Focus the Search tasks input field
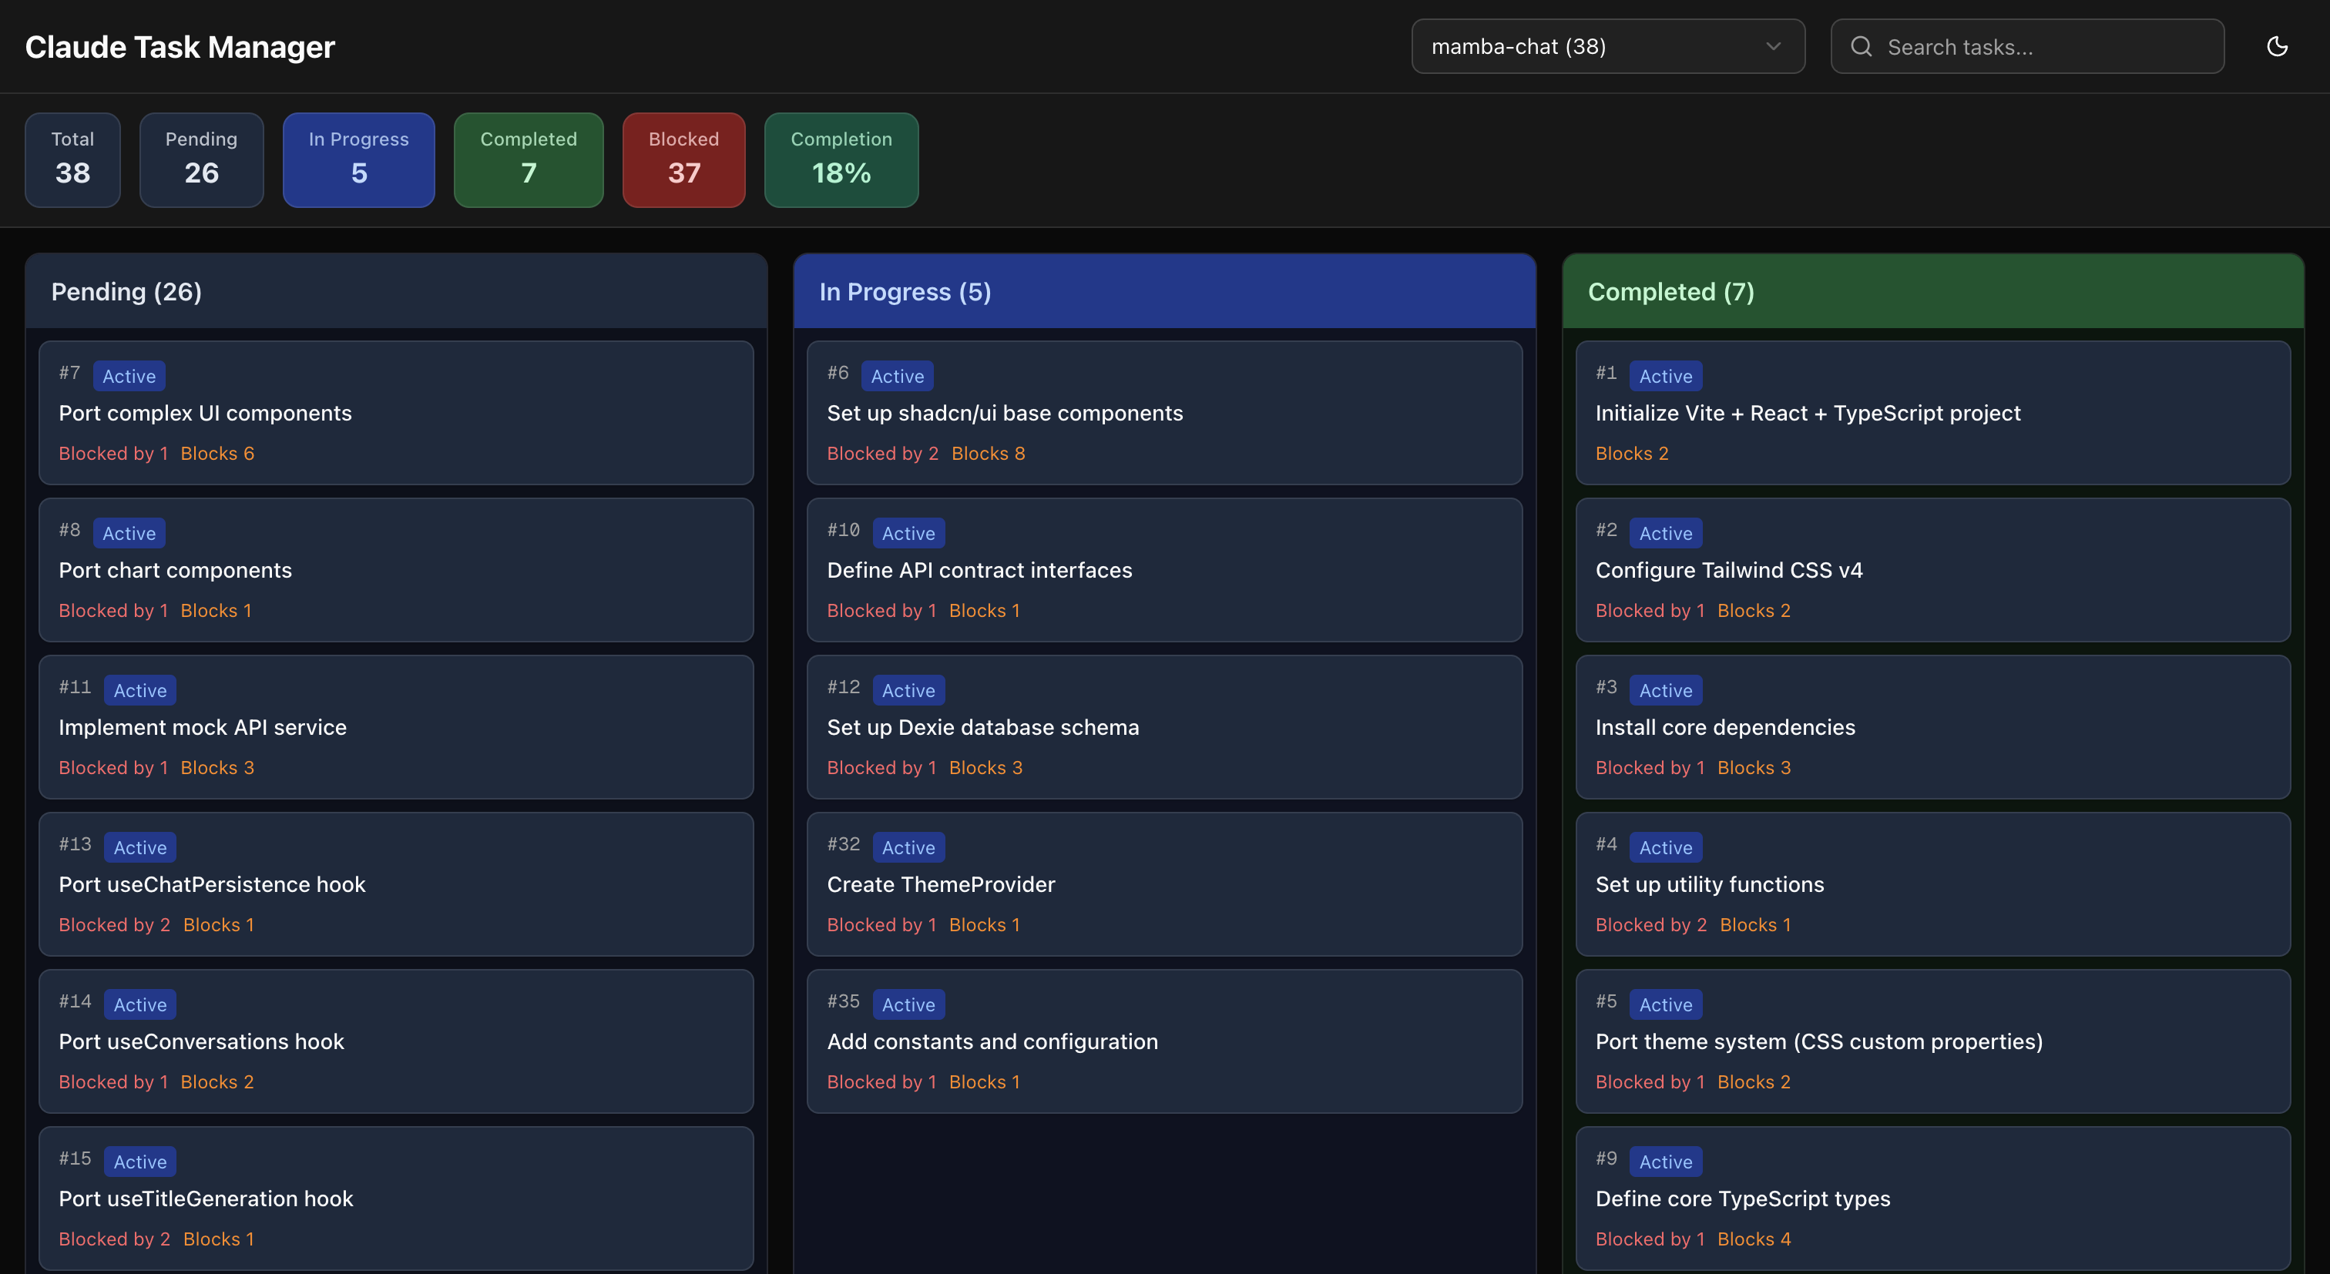The image size is (2330, 1274). 2044,47
